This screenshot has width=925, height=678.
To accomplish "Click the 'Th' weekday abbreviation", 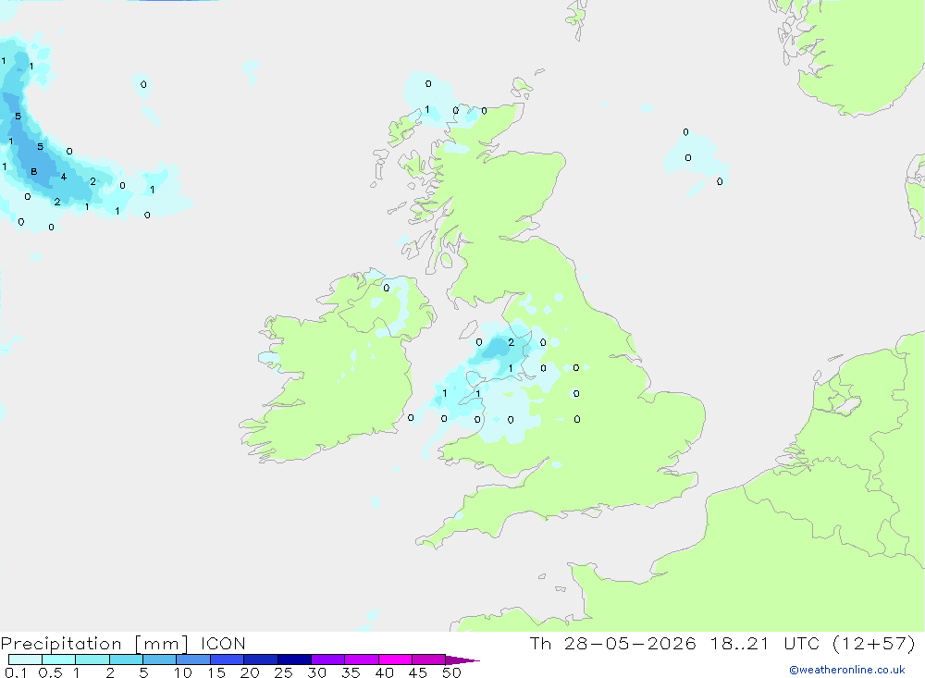I will point(540,643).
